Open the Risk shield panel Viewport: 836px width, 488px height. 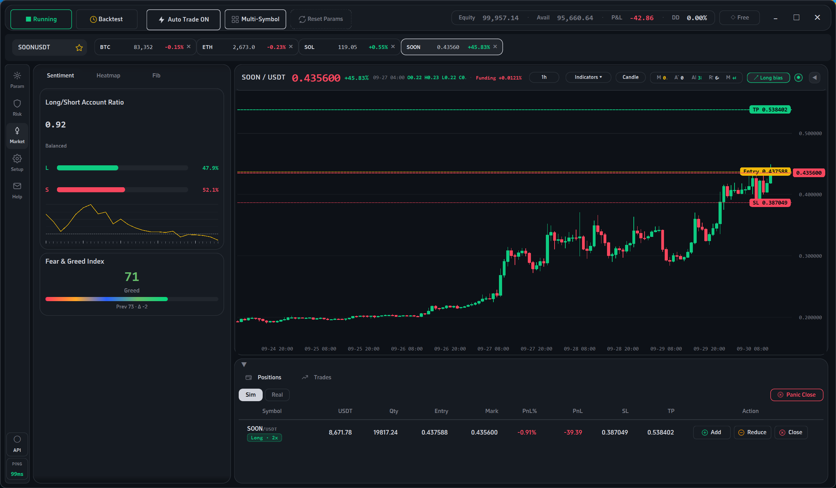(17, 108)
